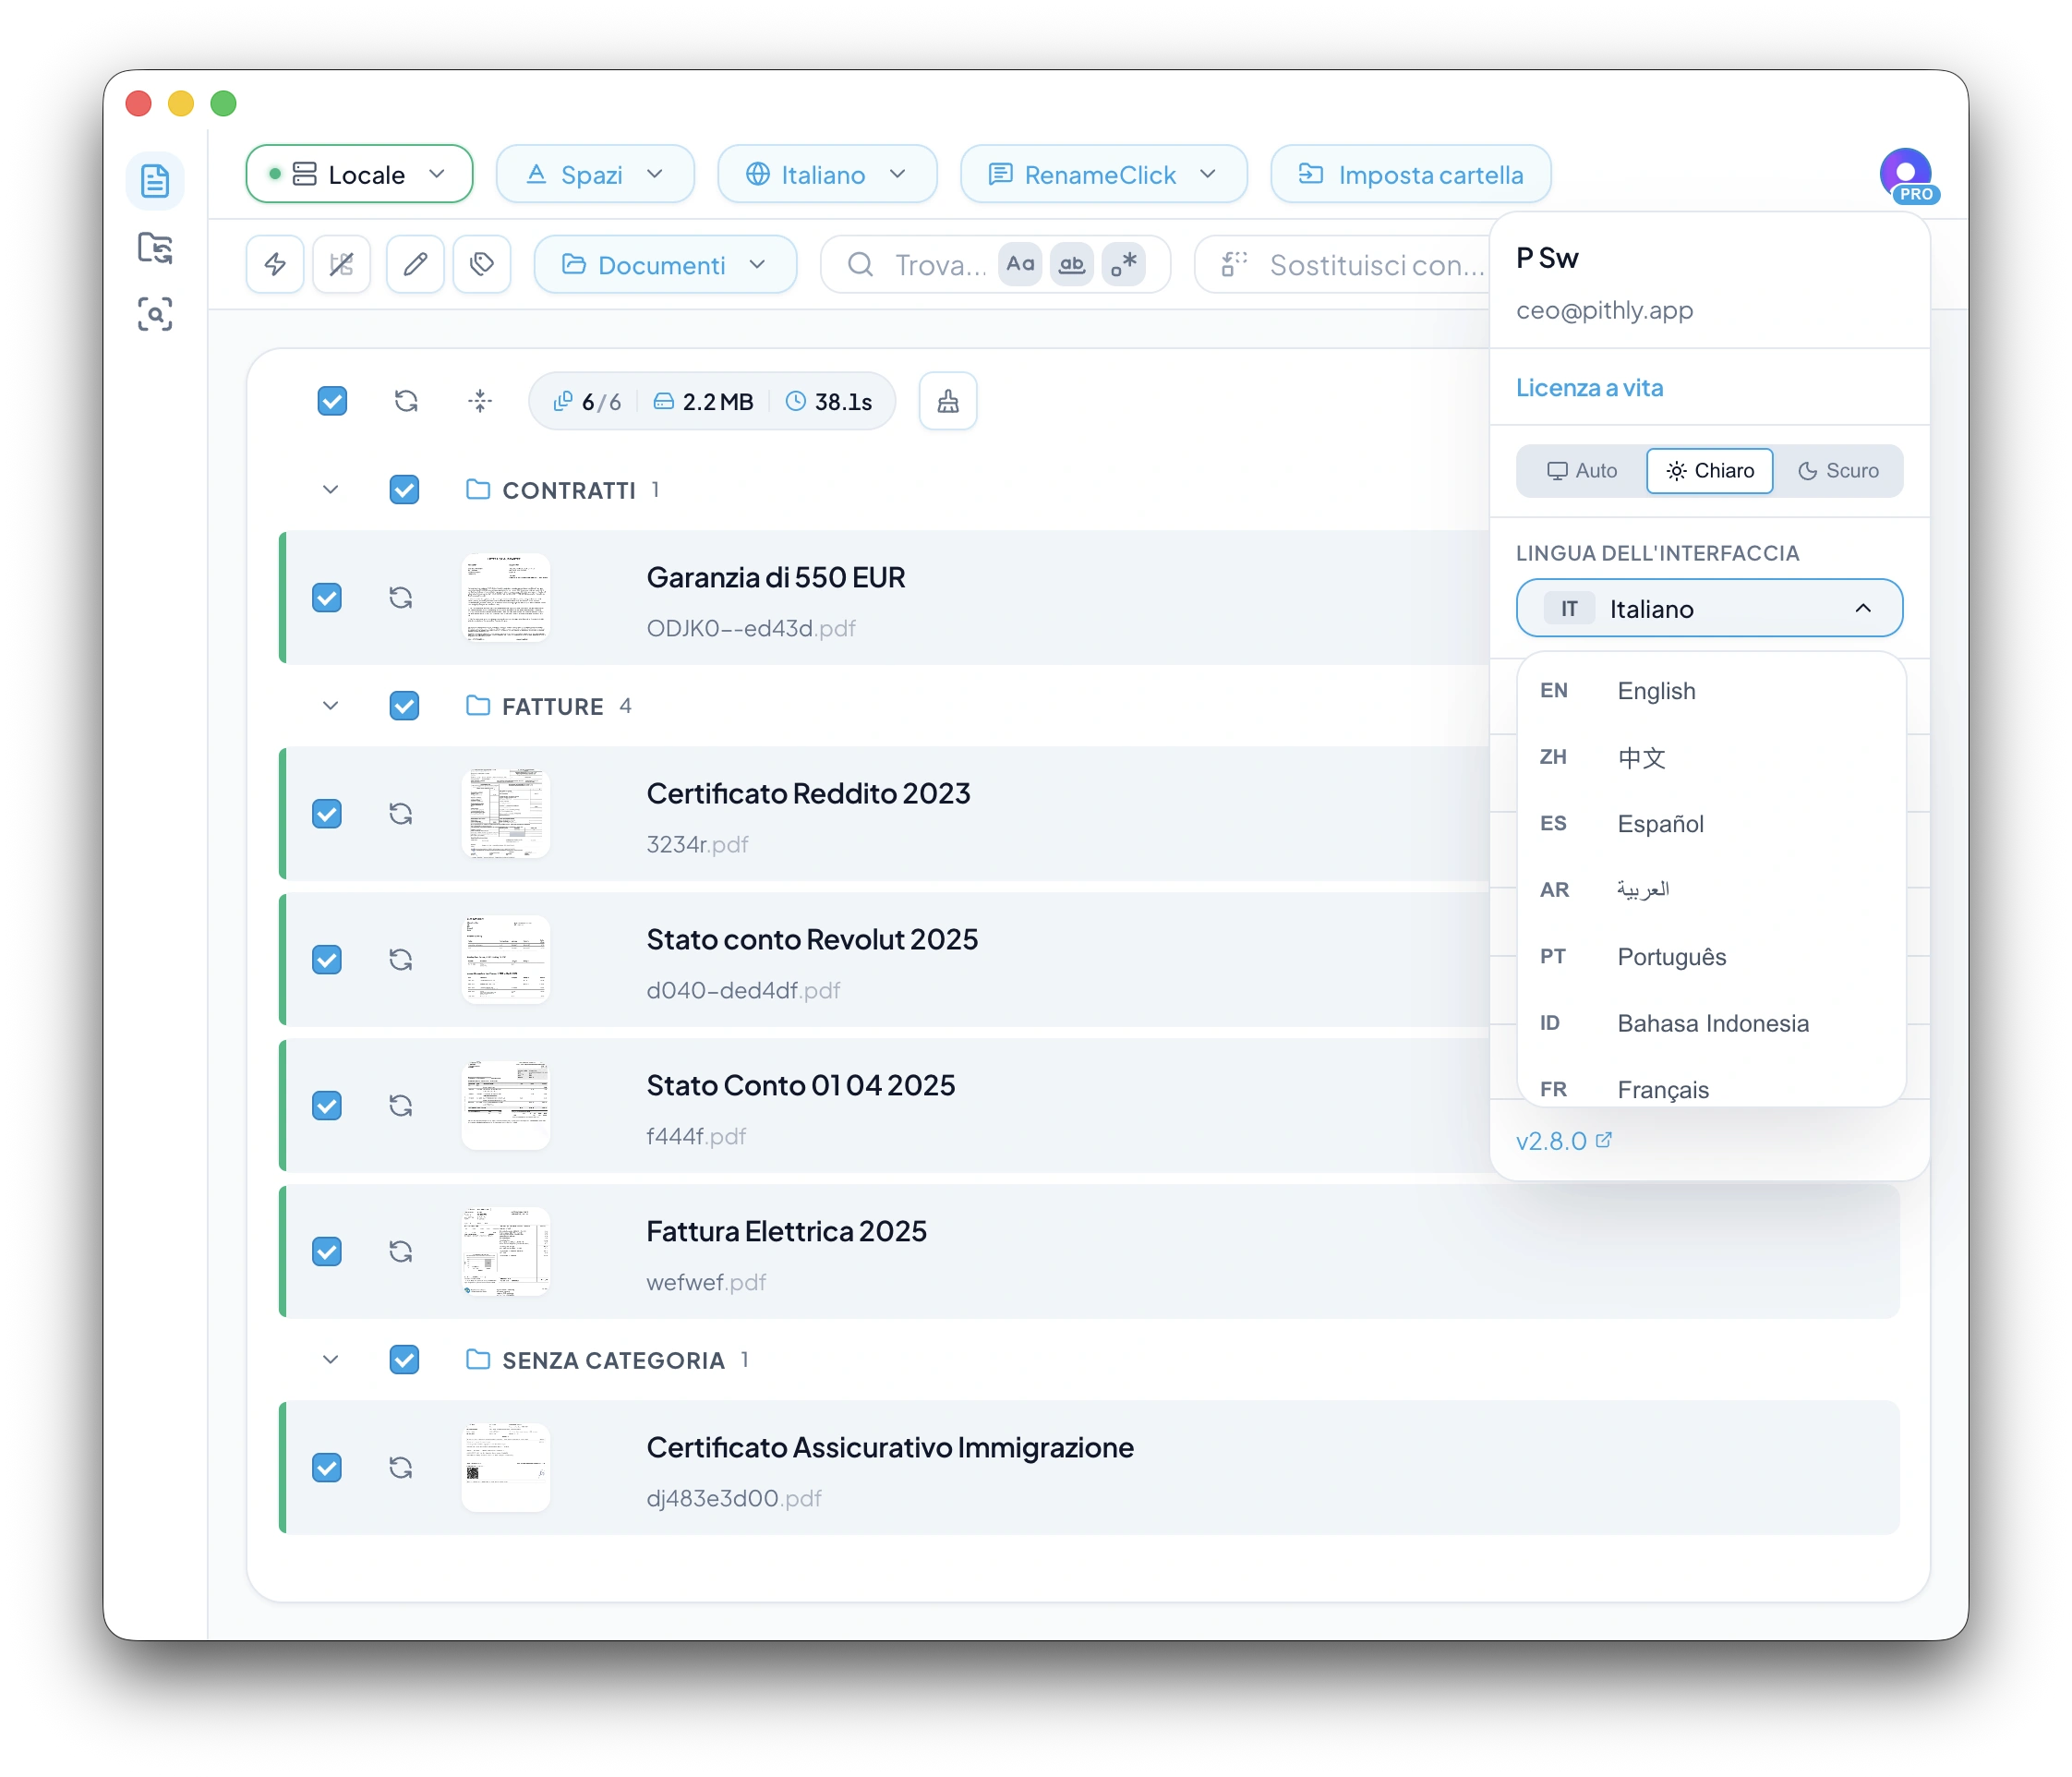Regenerate name for Stato conto Revolut 2025
Viewport: 2072px width, 1777px height.
[x=401, y=960]
